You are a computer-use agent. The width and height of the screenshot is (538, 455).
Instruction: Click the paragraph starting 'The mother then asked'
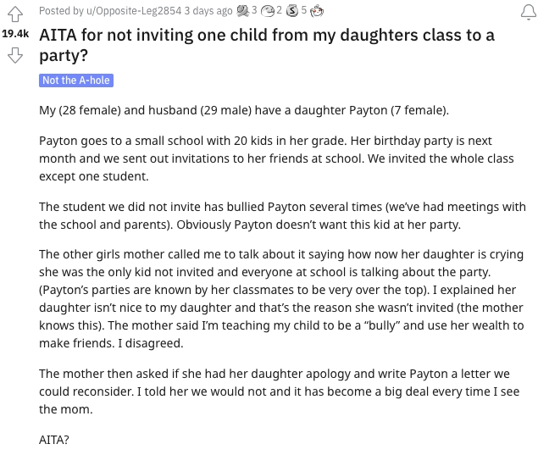[280, 392]
